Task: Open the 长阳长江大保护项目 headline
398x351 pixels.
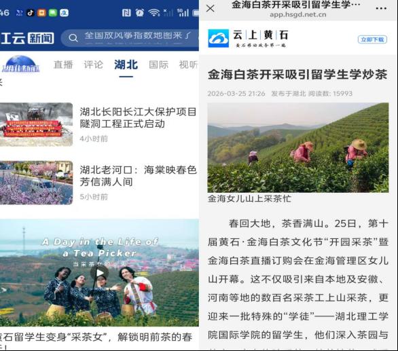Action: [138, 117]
